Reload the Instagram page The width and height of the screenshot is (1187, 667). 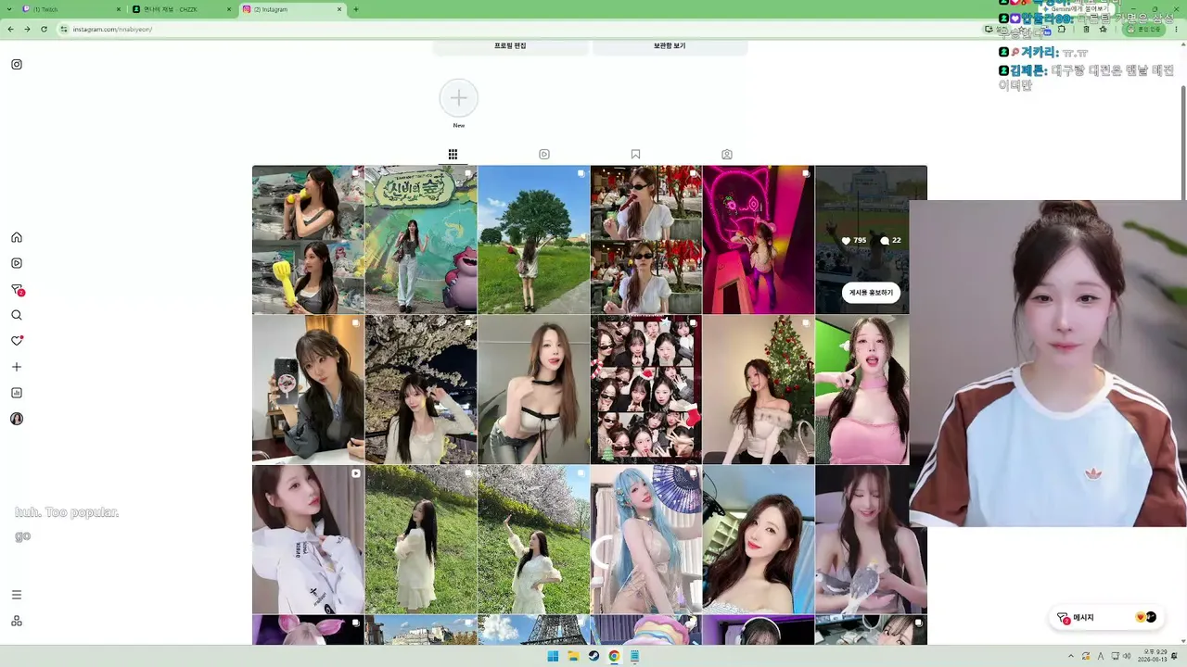44,29
